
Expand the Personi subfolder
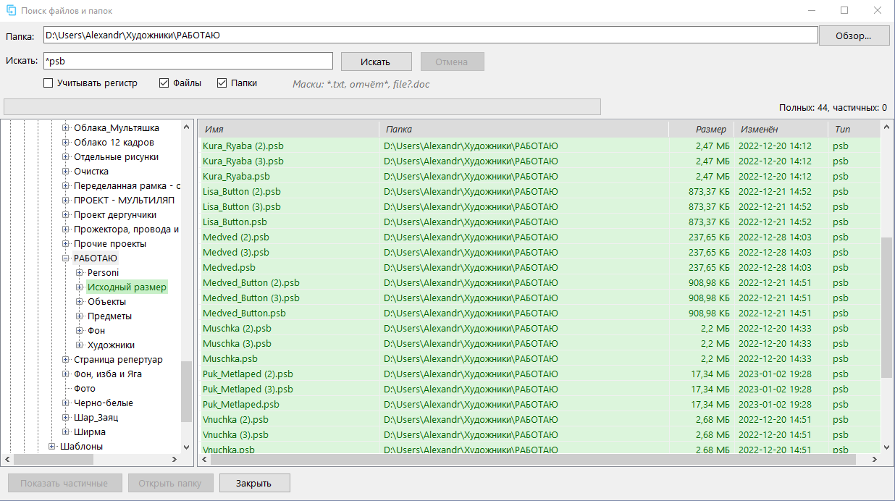click(80, 273)
